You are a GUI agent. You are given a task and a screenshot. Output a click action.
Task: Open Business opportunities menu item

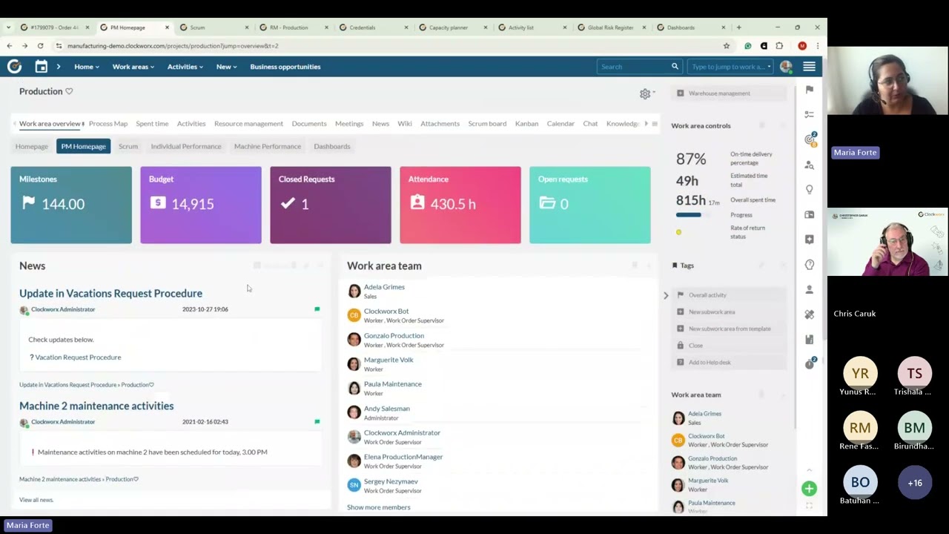click(285, 67)
